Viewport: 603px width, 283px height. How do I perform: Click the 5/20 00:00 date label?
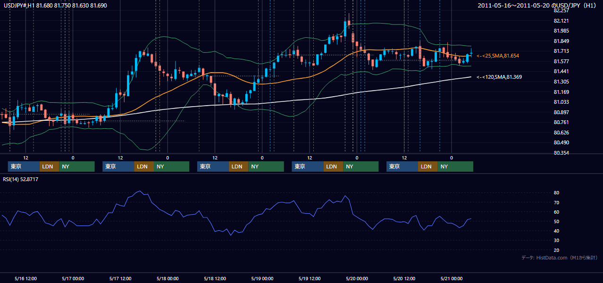pyautogui.click(x=357, y=278)
